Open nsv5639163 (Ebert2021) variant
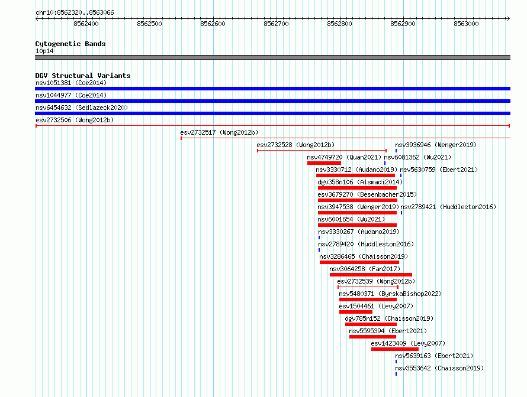The image size is (527, 397). tap(434, 356)
